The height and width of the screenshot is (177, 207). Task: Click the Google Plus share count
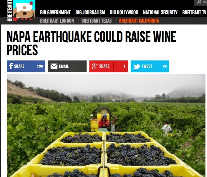click(x=124, y=66)
